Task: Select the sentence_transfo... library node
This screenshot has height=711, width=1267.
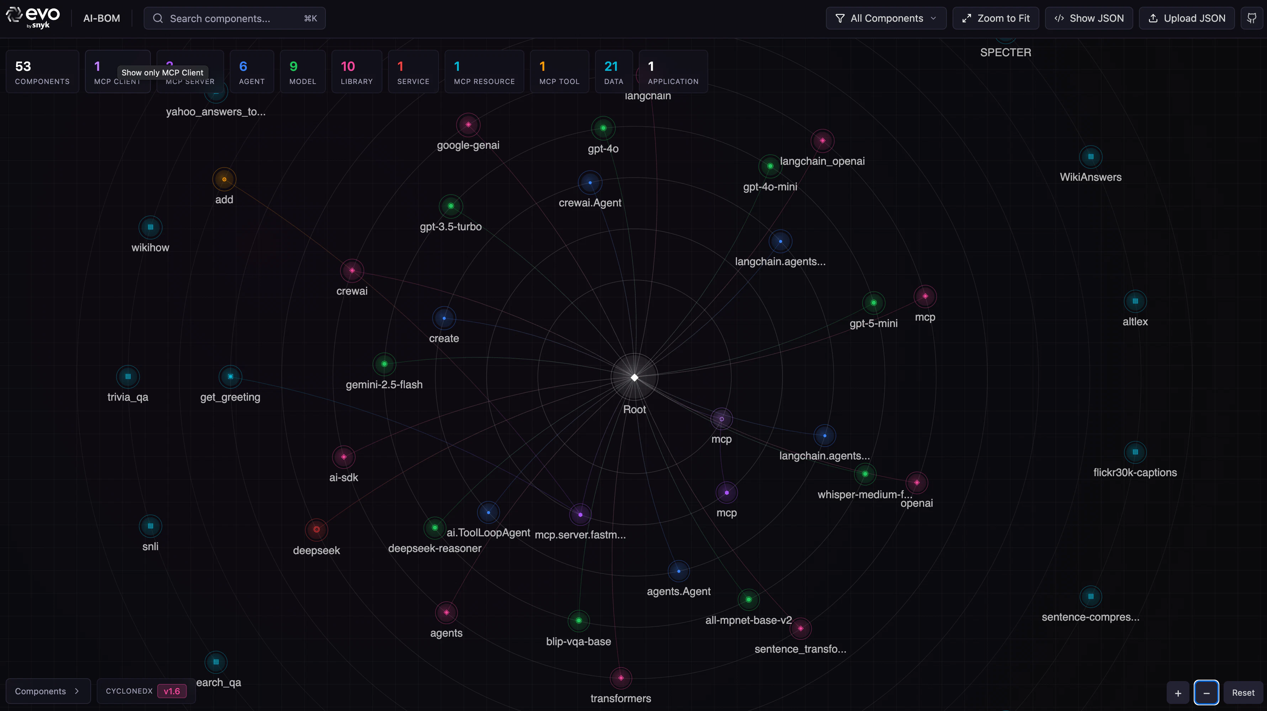Action: click(801, 629)
